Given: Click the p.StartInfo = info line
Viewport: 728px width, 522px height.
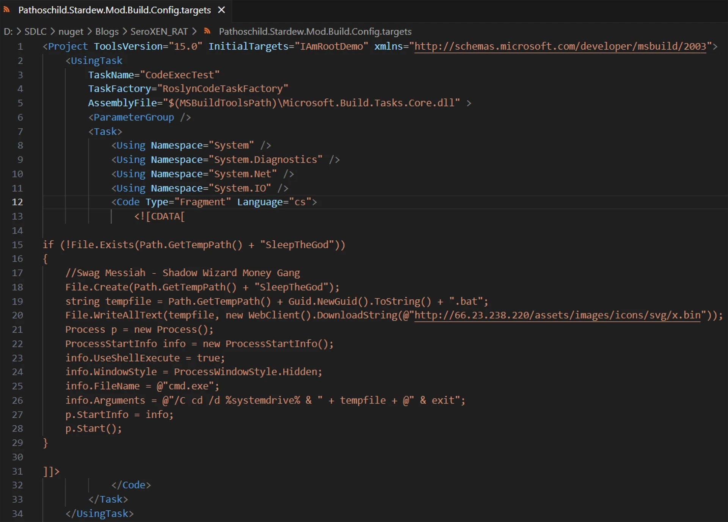Looking at the screenshot, I should pos(119,415).
